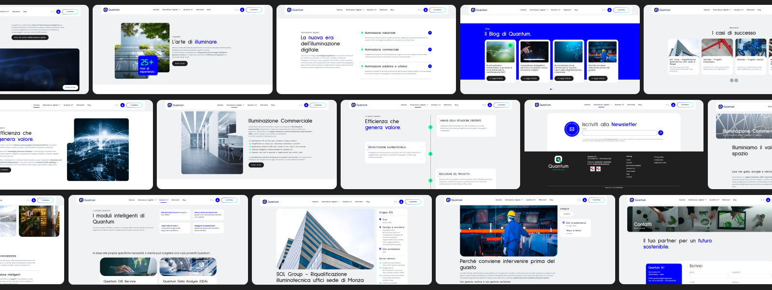The image size is (772, 290).
Task: Click previous arrow under "I casi di successo"
Action: point(731,80)
